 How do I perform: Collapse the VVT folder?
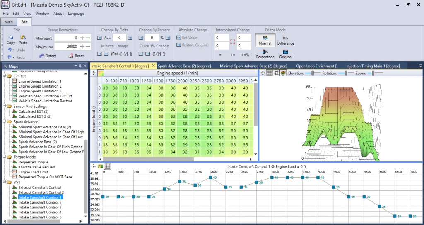tap(4, 182)
